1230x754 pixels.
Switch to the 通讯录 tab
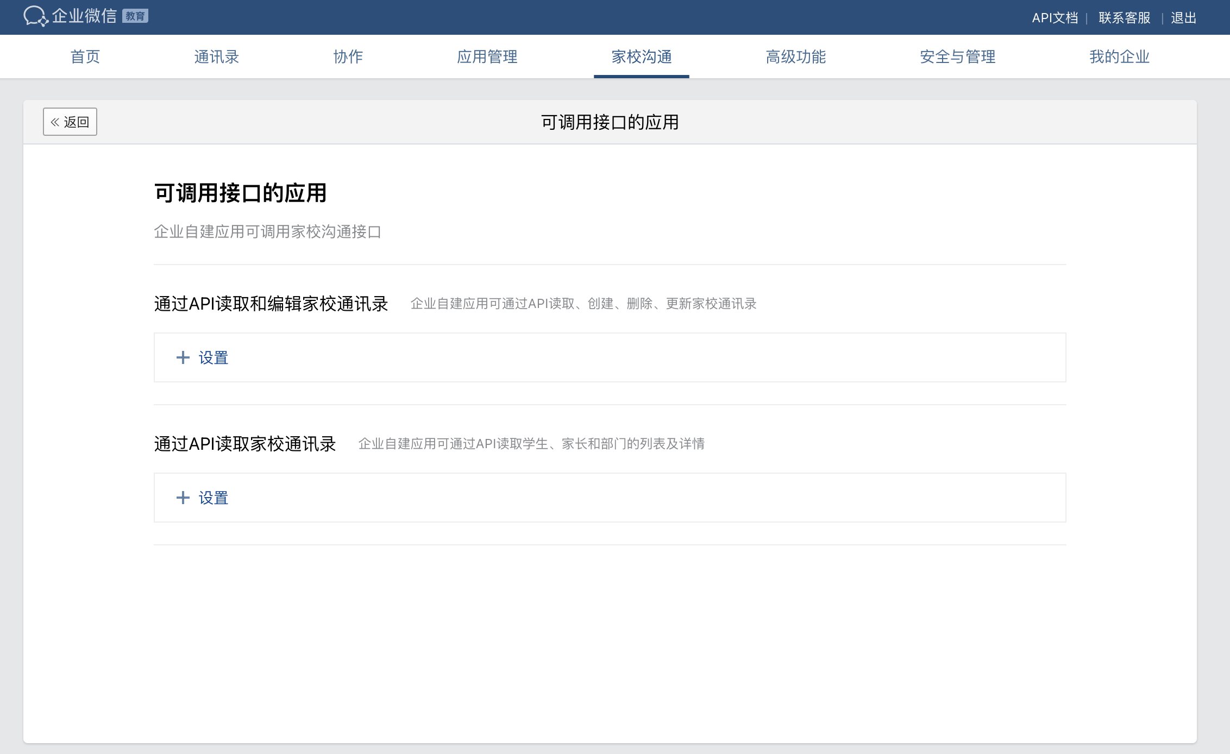[216, 56]
